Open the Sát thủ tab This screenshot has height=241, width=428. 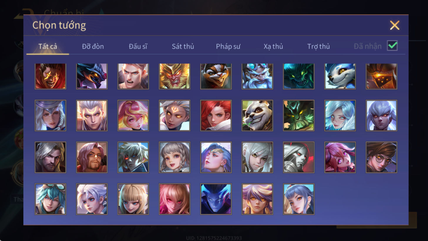pos(183,46)
